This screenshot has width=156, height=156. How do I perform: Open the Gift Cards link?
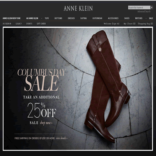pos(41,24)
